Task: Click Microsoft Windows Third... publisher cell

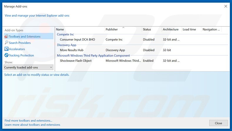Action: 123,61
